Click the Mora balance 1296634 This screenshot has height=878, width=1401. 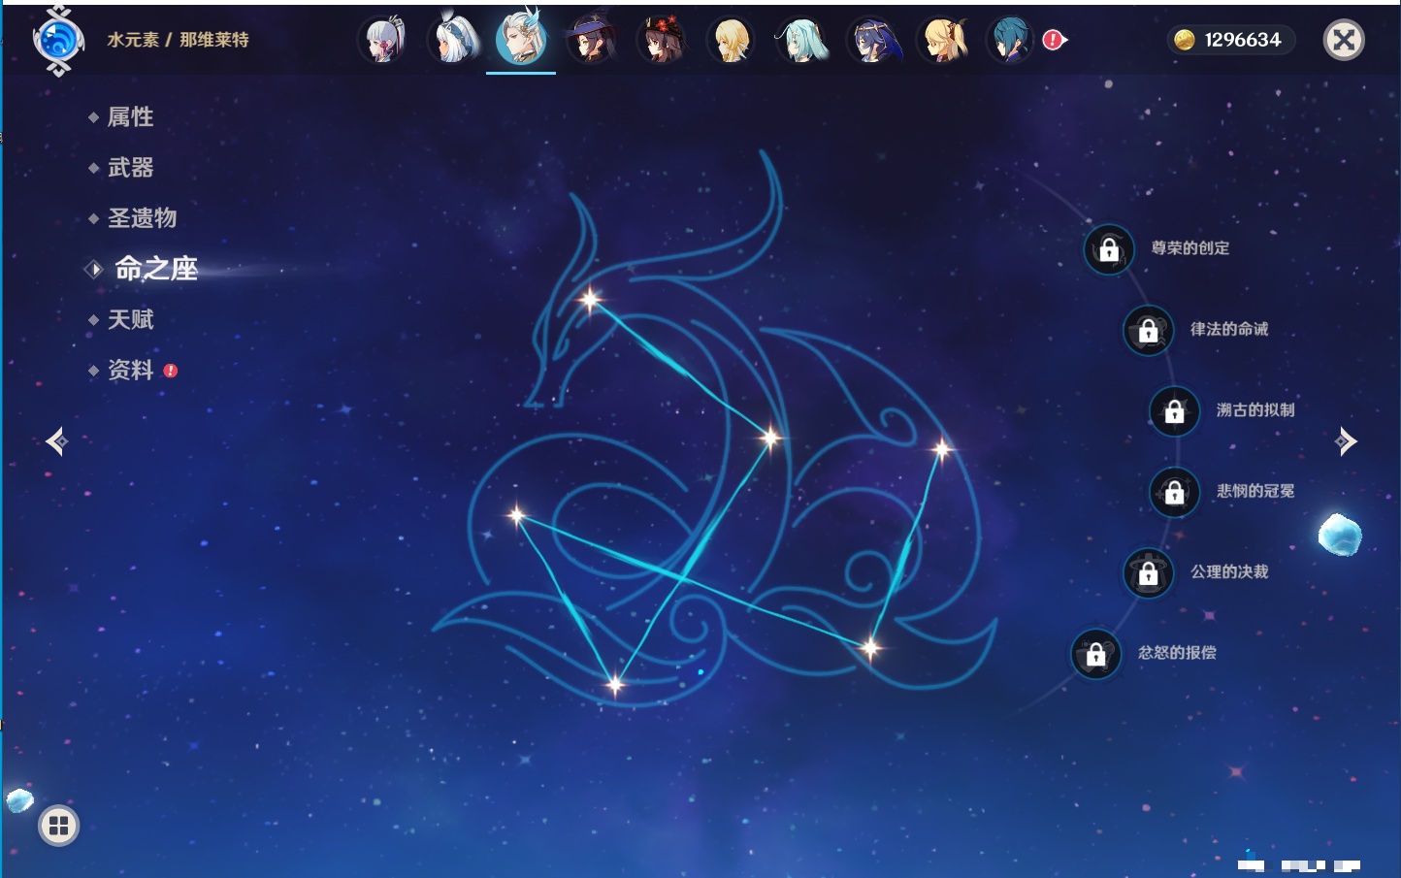point(1230,40)
